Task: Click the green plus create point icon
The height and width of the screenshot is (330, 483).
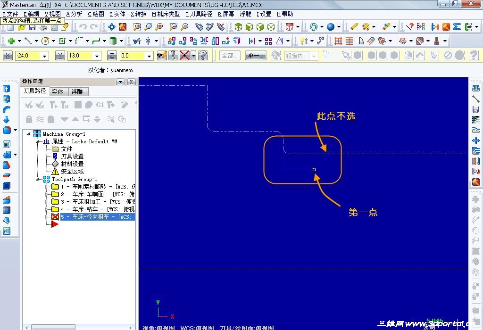Action: (x=11, y=41)
